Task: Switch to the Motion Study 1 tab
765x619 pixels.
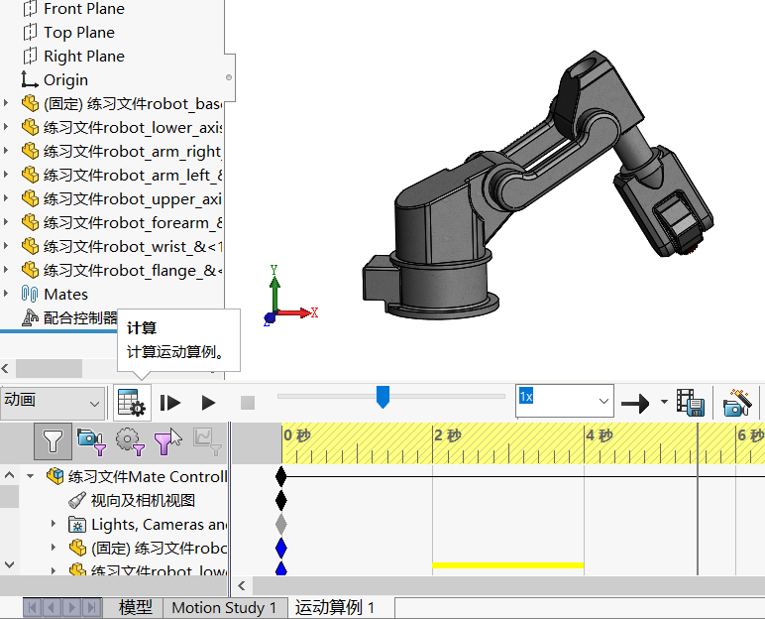Action: (x=224, y=608)
